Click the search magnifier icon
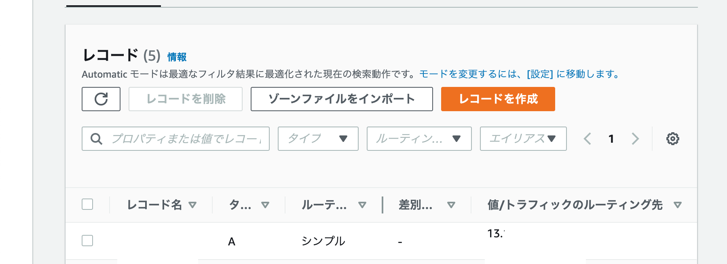The height and width of the screenshot is (264, 727). coord(96,139)
